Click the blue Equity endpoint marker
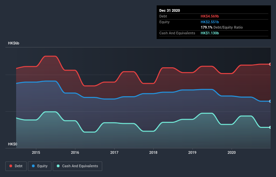 coord(270,101)
